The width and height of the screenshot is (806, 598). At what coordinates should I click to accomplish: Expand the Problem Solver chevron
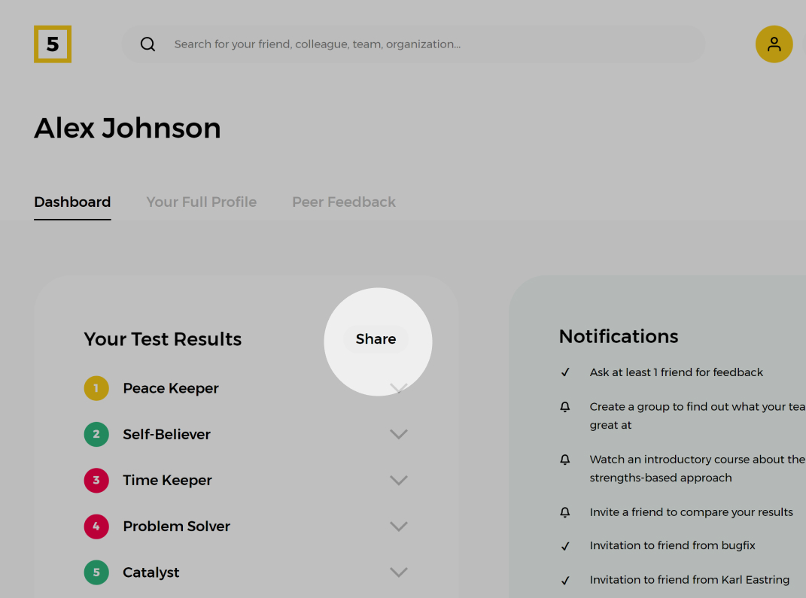(398, 527)
